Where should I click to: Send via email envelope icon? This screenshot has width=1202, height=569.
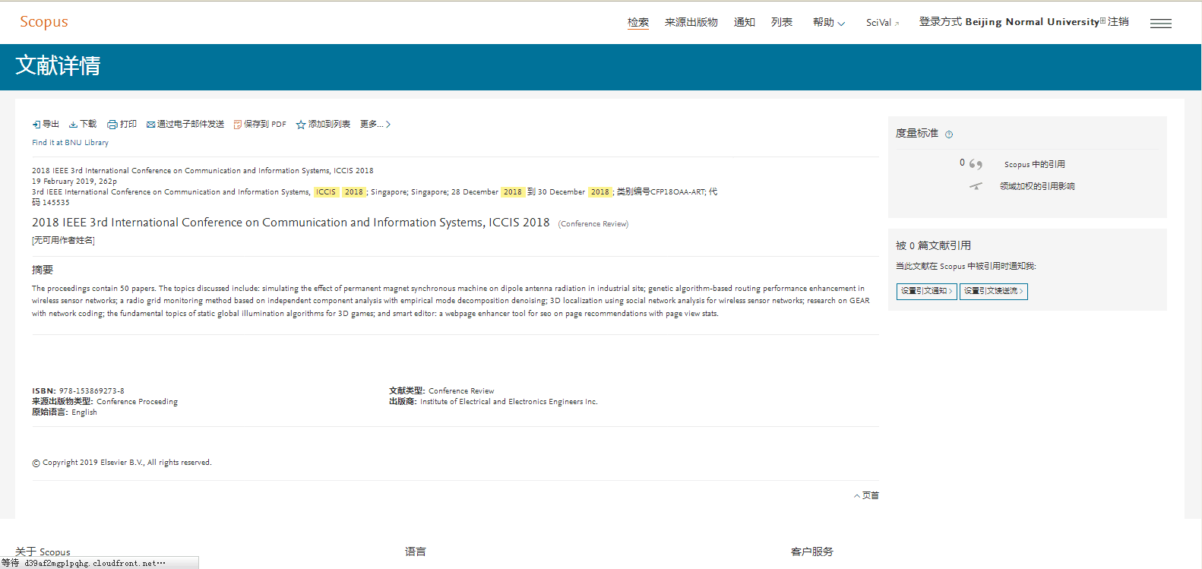click(150, 125)
